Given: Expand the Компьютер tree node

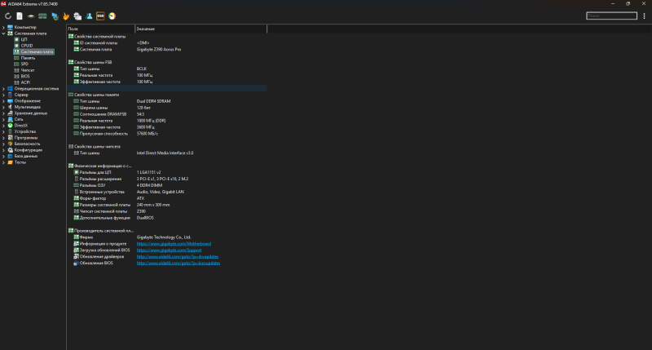Looking at the screenshot, I should 3,28.
